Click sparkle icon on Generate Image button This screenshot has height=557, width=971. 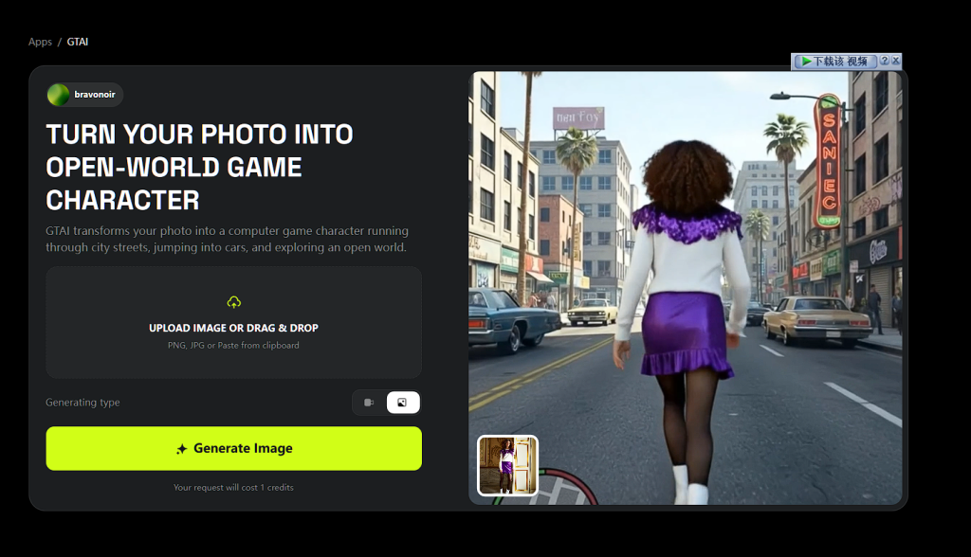click(181, 449)
